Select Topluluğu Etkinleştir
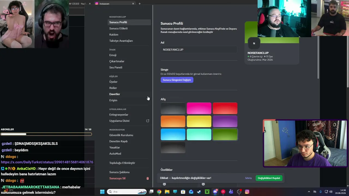349x196 pixels. point(129,163)
